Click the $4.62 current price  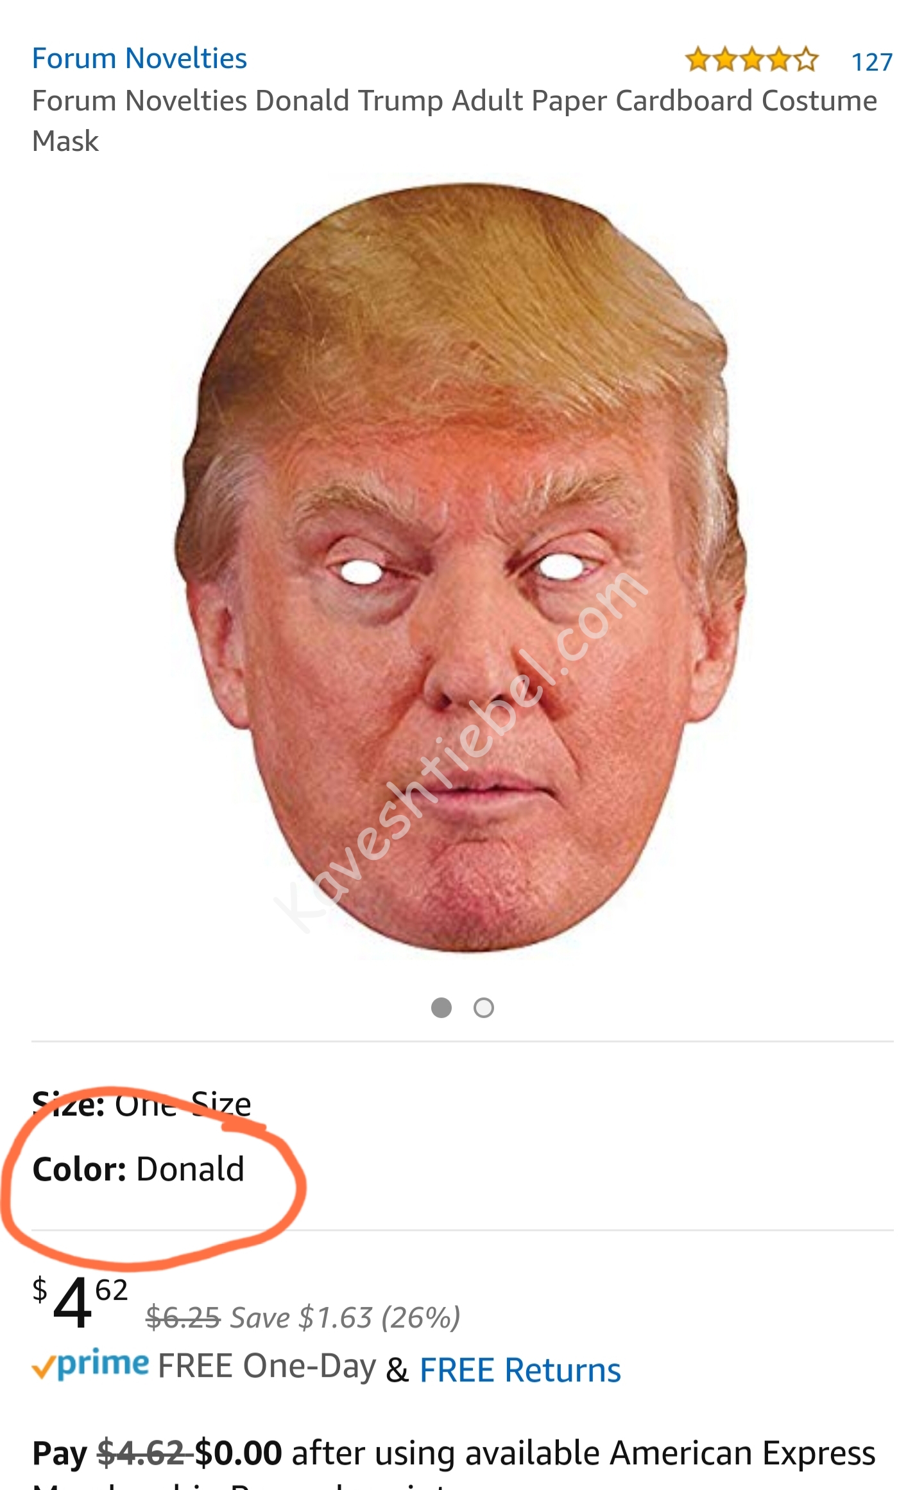coord(80,1302)
